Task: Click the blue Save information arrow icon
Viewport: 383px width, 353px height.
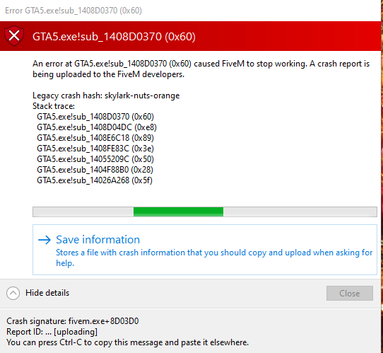Action: [x=45, y=240]
